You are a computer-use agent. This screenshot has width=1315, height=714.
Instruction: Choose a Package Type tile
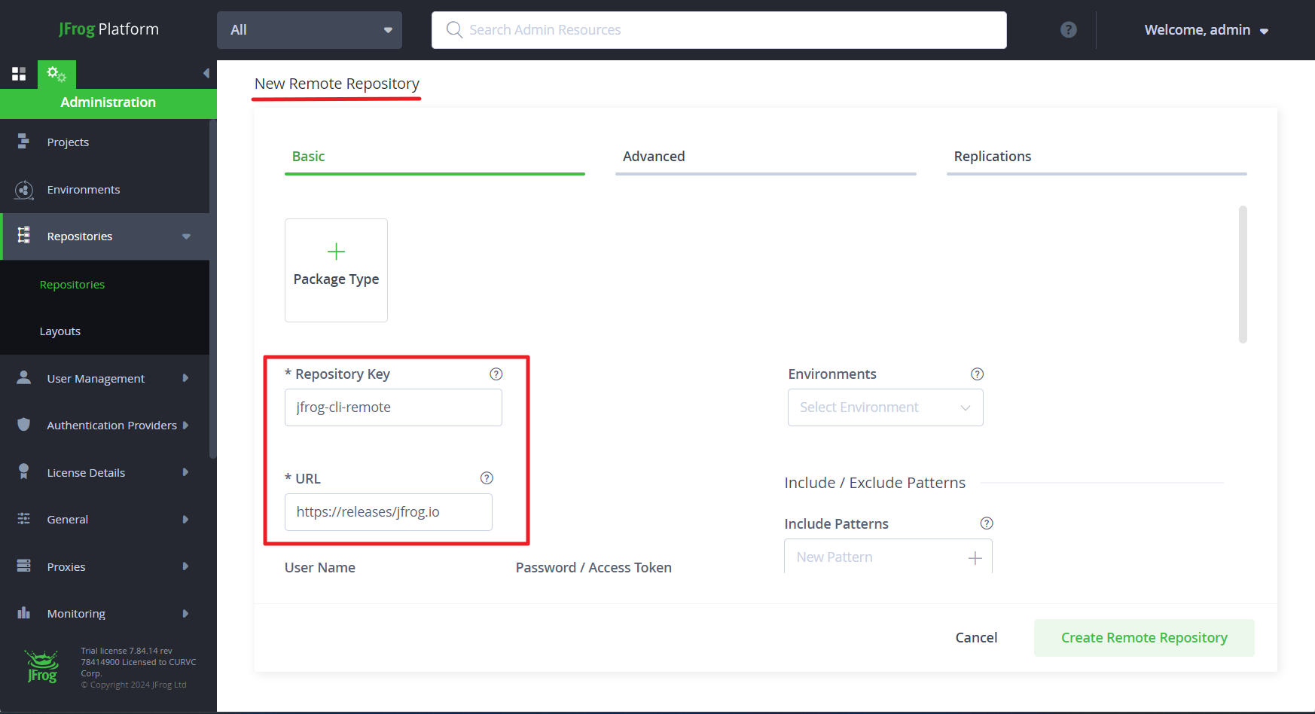pos(336,270)
